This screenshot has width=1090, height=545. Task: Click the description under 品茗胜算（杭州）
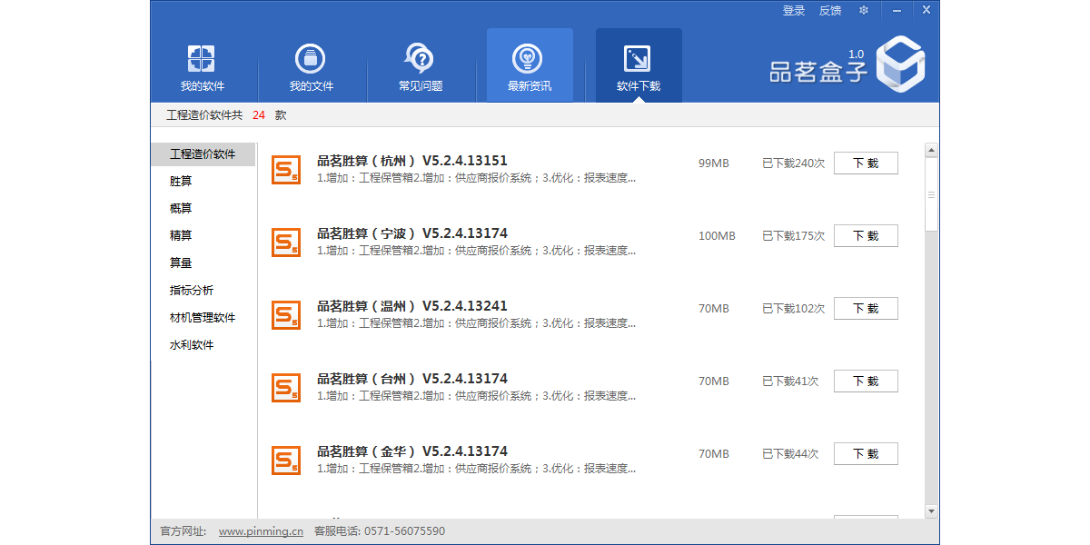pos(477,178)
